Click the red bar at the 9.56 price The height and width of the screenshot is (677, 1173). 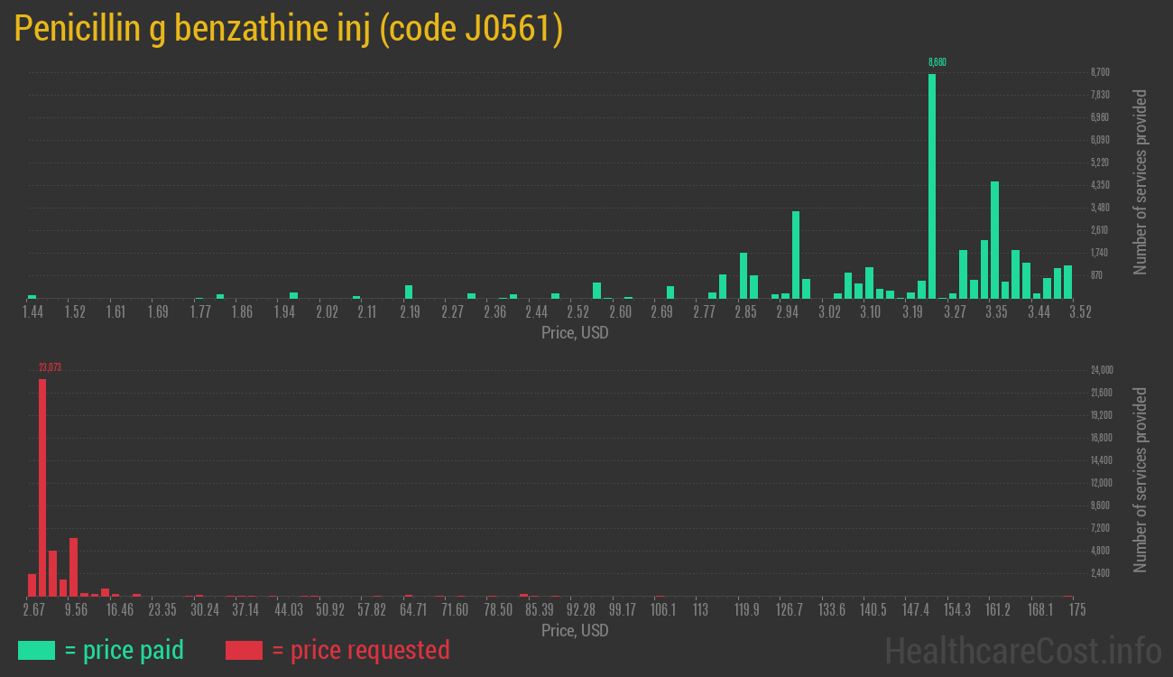(x=73, y=567)
